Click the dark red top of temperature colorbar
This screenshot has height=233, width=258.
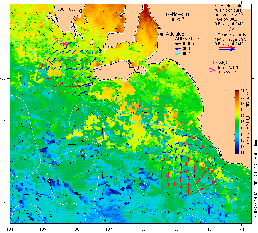[237, 92]
